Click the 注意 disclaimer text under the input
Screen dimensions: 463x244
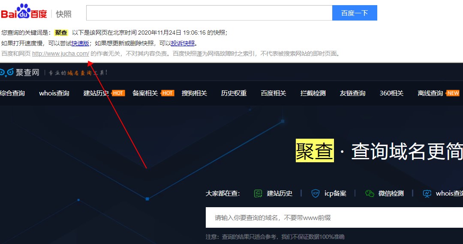tap(275, 237)
